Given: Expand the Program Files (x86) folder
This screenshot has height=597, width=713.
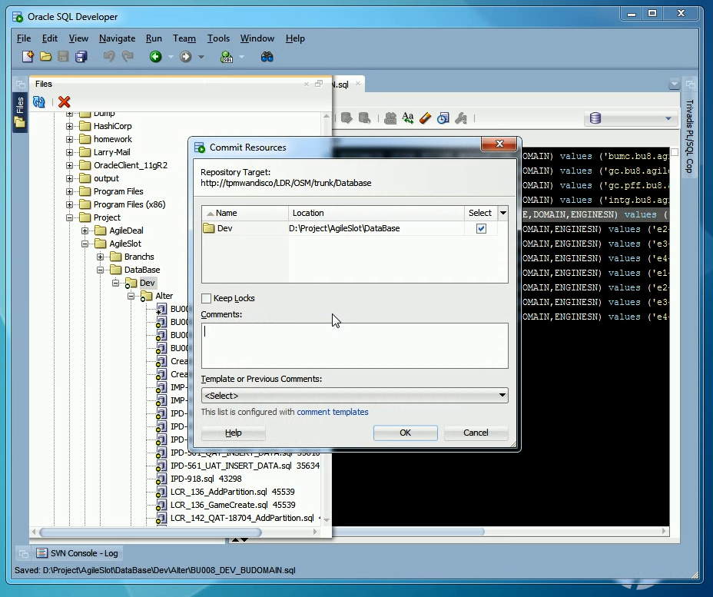Looking at the screenshot, I should coord(70,204).
